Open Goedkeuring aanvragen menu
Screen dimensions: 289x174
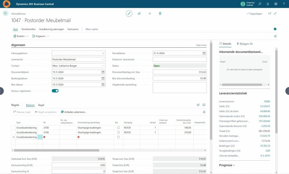tap(51, 29)
